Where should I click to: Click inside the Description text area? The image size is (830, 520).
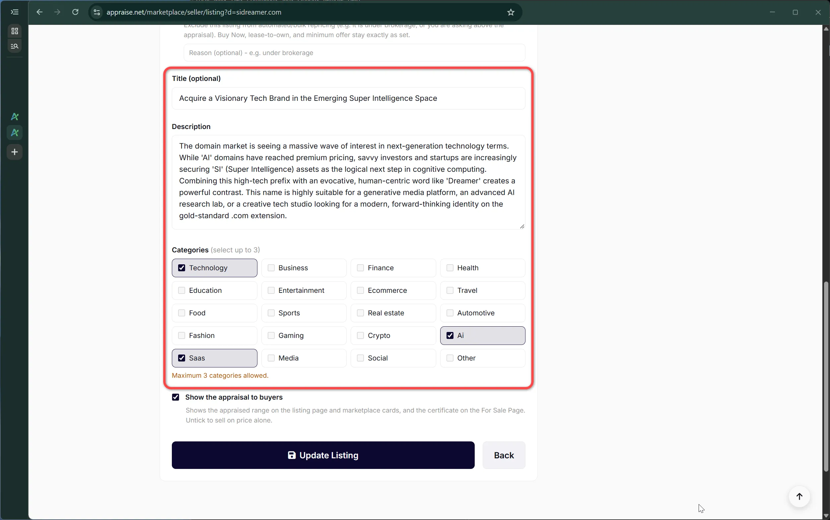(x=348, y=182)
